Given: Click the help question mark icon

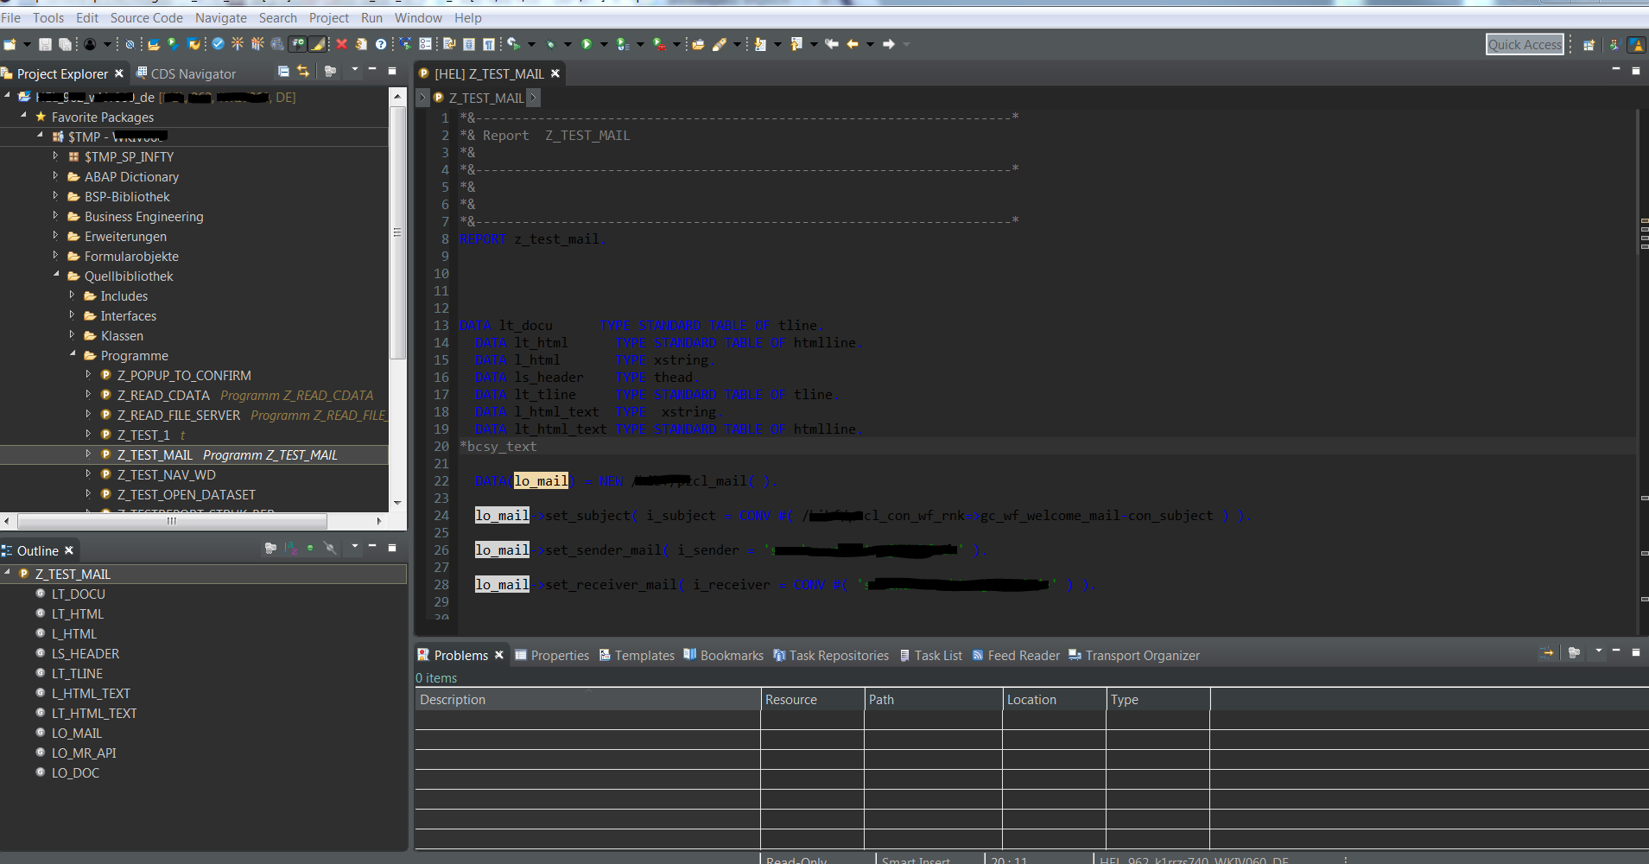Looking at the screenshot, I should tap(381, 44).
